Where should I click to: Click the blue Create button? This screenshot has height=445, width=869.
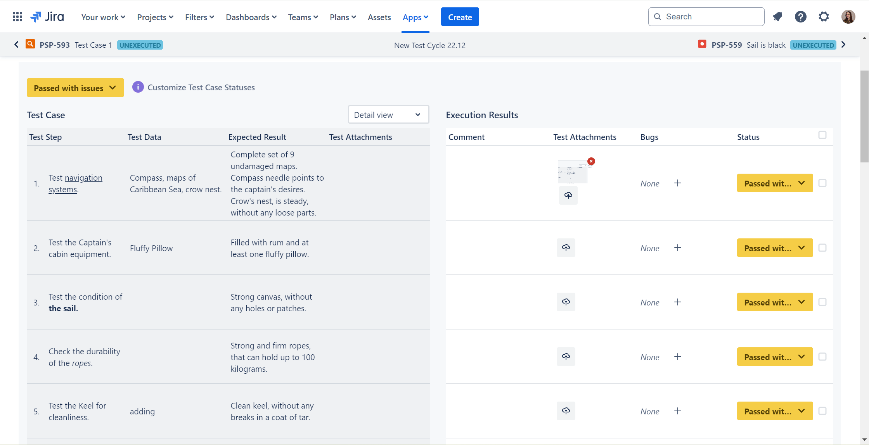[x=460, y=17]
